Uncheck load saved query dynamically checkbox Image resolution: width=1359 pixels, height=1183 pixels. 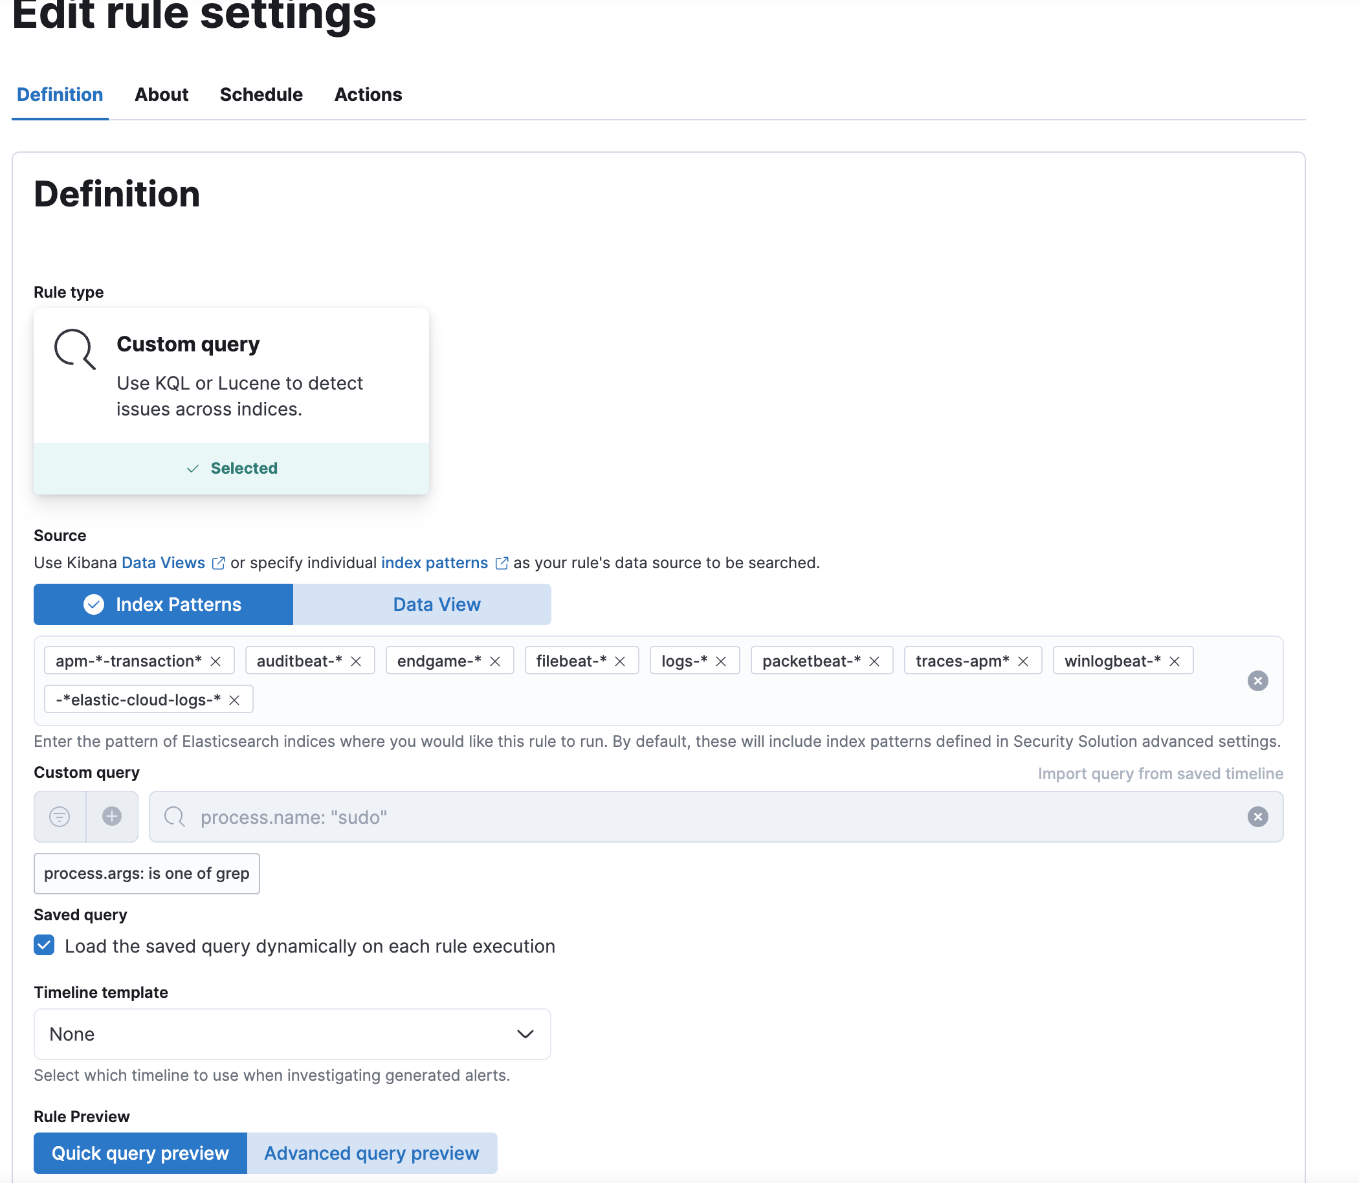pos(44,945)
